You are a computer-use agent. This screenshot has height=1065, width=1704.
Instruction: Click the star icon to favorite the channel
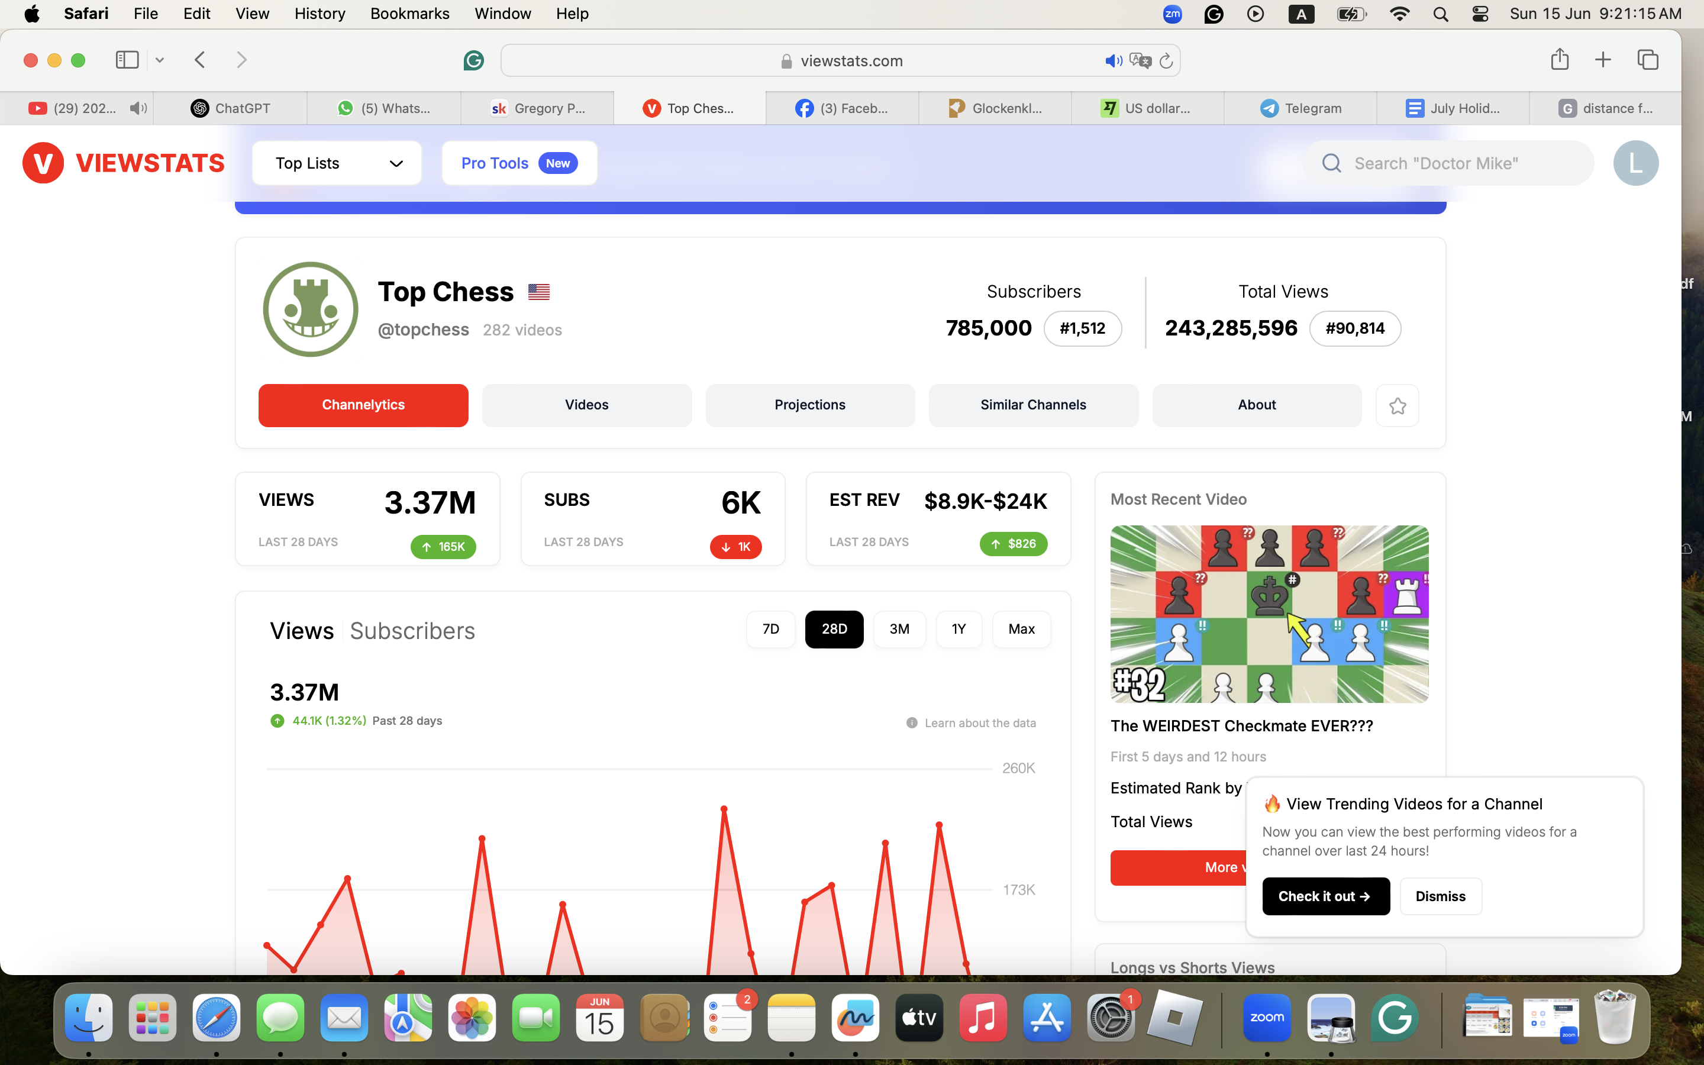click(1398, 405)
